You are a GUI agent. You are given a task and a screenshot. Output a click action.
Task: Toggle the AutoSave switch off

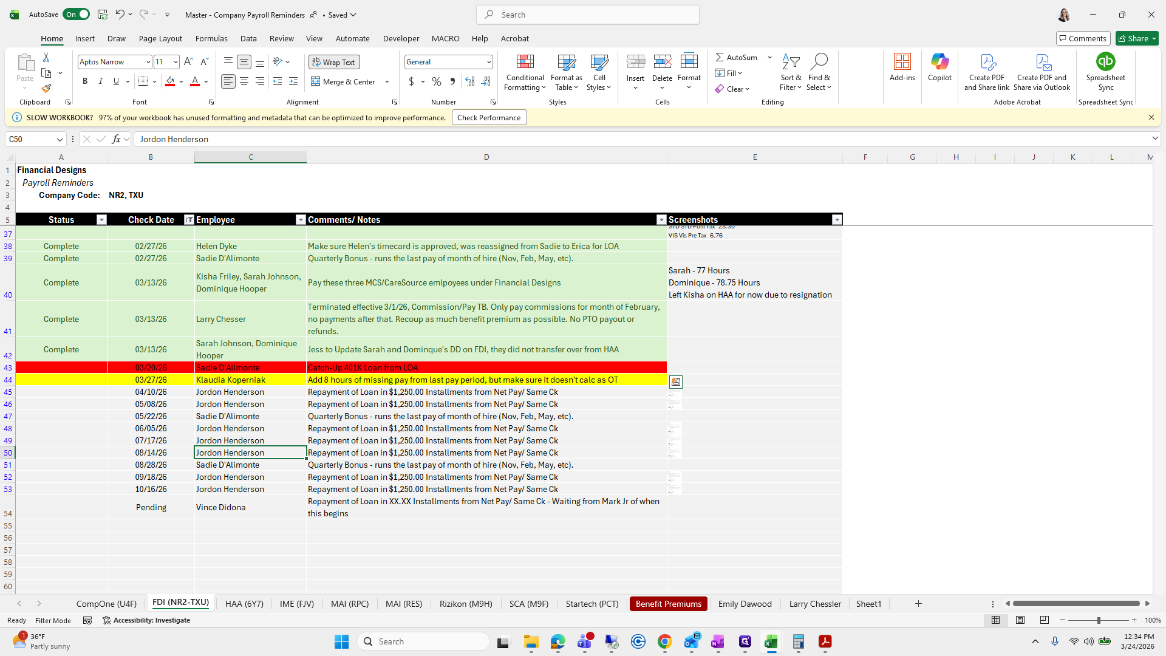(76, 15)
